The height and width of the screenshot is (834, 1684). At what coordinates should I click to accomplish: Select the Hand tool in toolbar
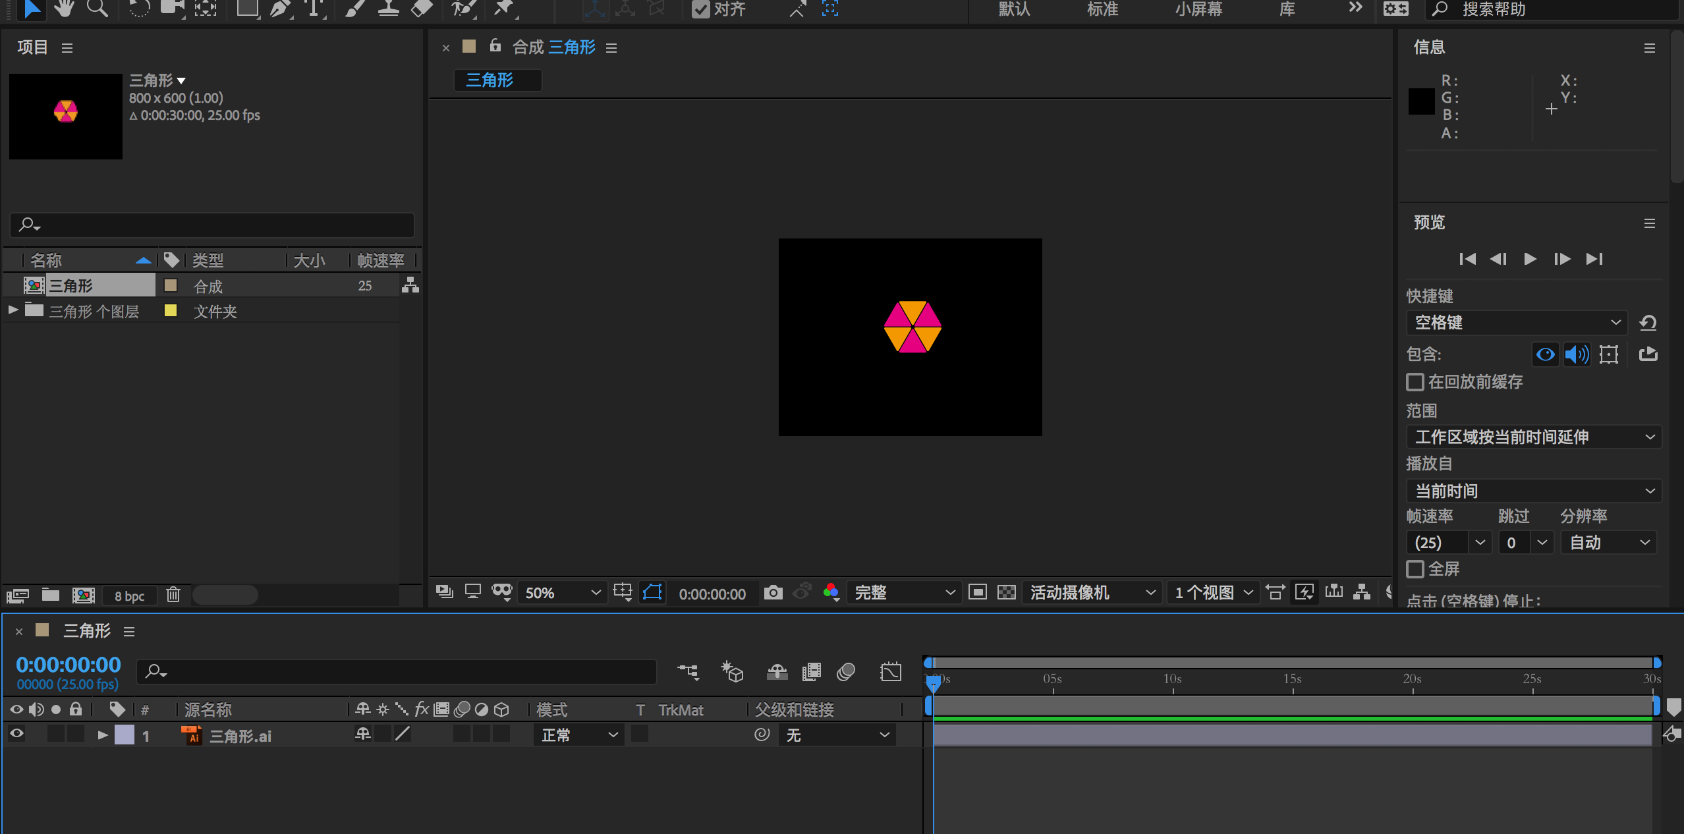click(64, 8)
